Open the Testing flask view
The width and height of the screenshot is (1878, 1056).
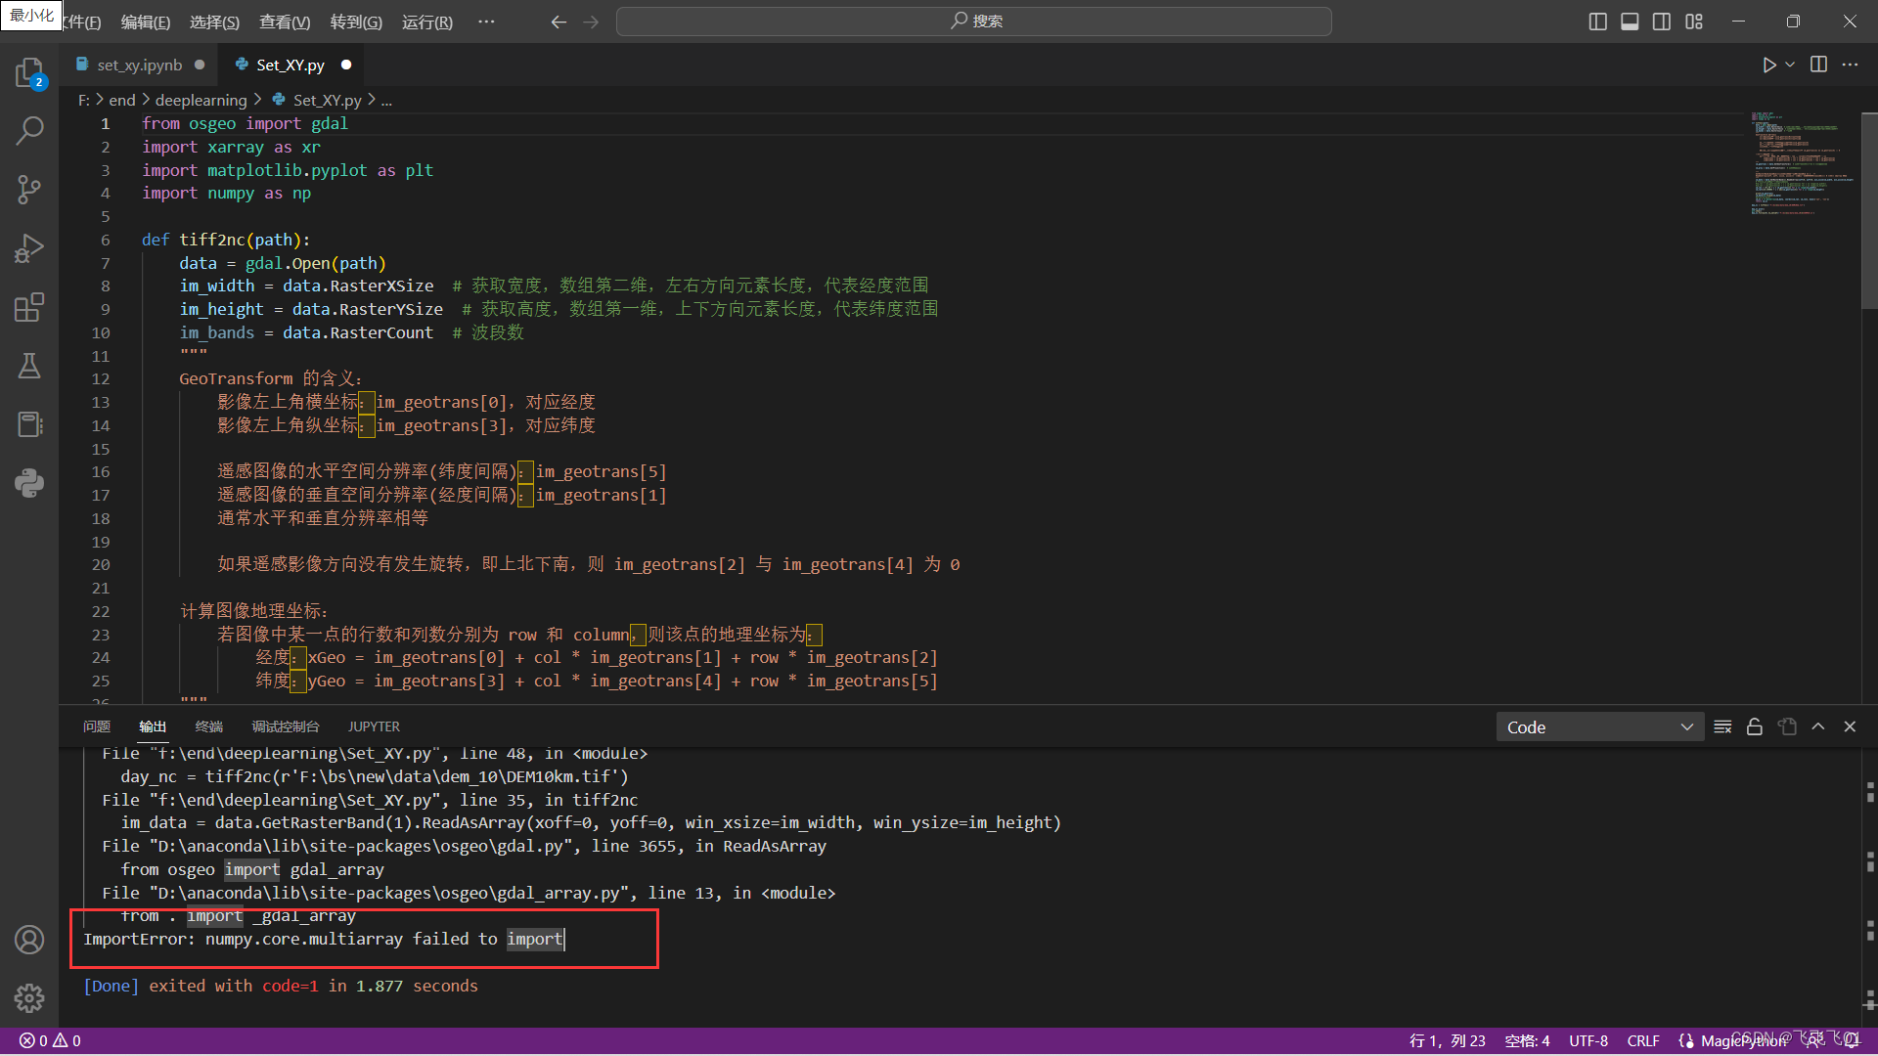coord(29,366)
